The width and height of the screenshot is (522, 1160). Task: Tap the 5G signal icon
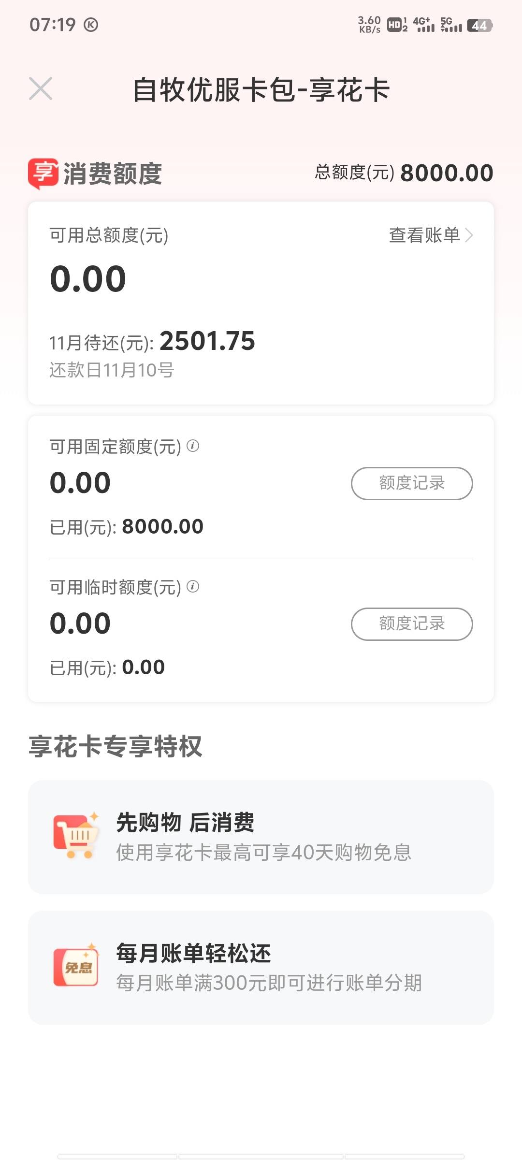pyautogui.click(x=451, y=24)
